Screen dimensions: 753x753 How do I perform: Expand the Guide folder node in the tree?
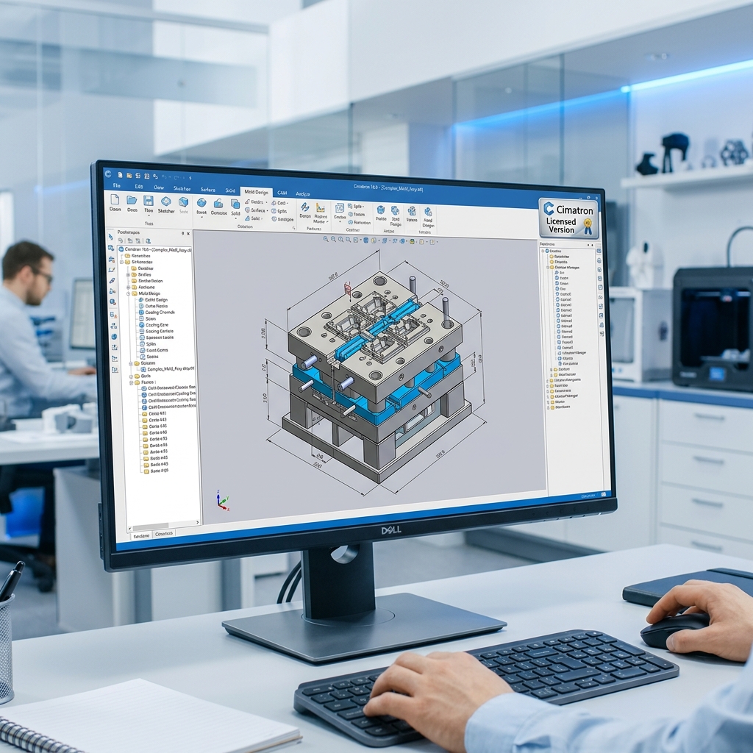pyautogui.click(x=131, y=376)
